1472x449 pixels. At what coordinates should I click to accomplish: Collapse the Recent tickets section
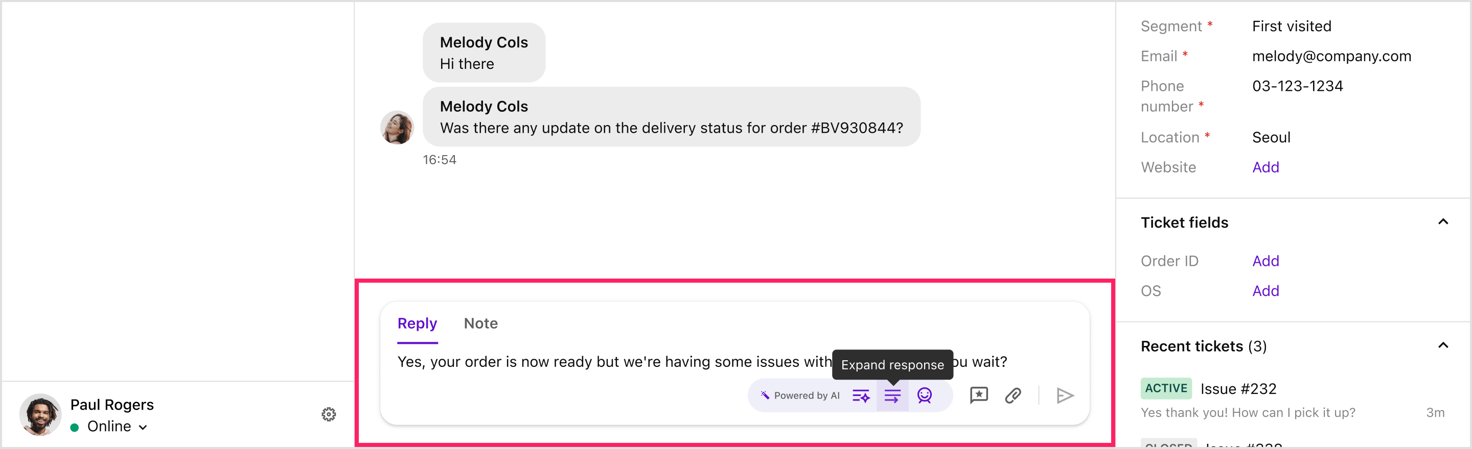pyautogui.click(x=1442, y=346)
